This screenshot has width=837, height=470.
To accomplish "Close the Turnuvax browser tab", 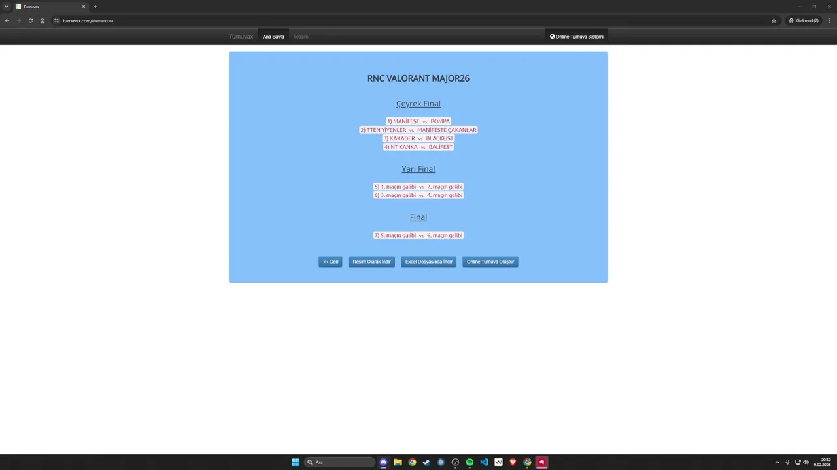I will click(x=84, y=7).
